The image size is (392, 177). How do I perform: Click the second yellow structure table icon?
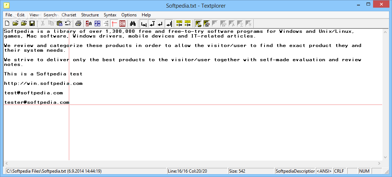[x=207, y=24]
